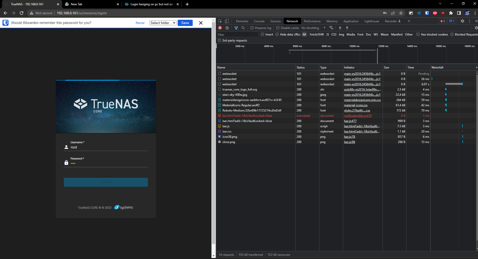Viewport: 478px width, 259px height.
Task: Click the blue issues count badge
Action: pos(452,21)
